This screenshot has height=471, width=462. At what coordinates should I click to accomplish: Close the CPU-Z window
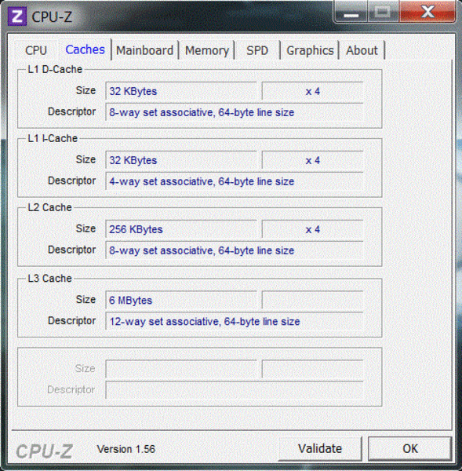tap(427, 13)
